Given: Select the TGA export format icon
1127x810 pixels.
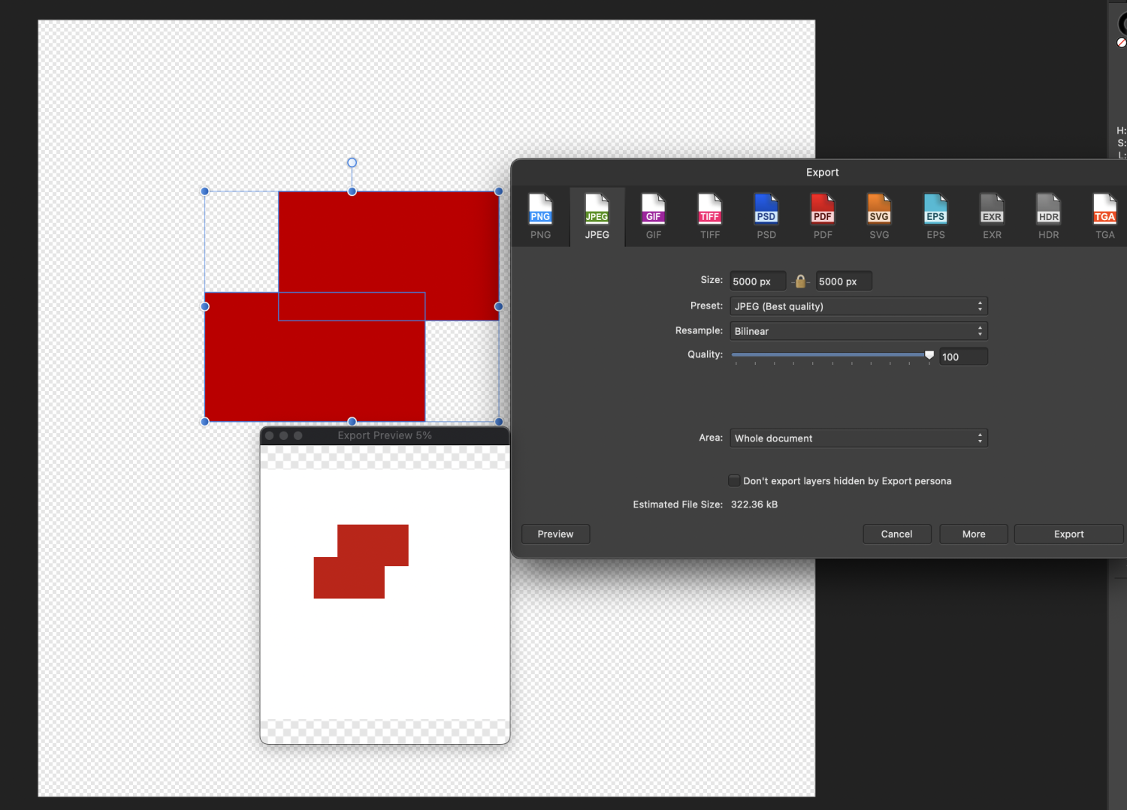Looking at the screenshot, I should 1104,215.
